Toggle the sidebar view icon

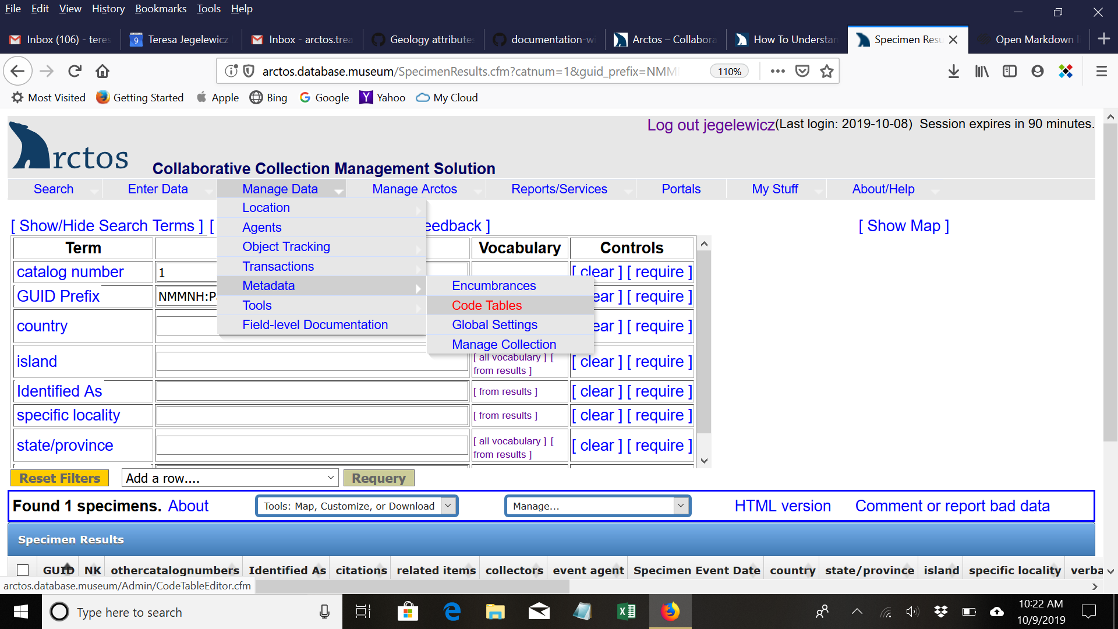(x=1009, y=71)
